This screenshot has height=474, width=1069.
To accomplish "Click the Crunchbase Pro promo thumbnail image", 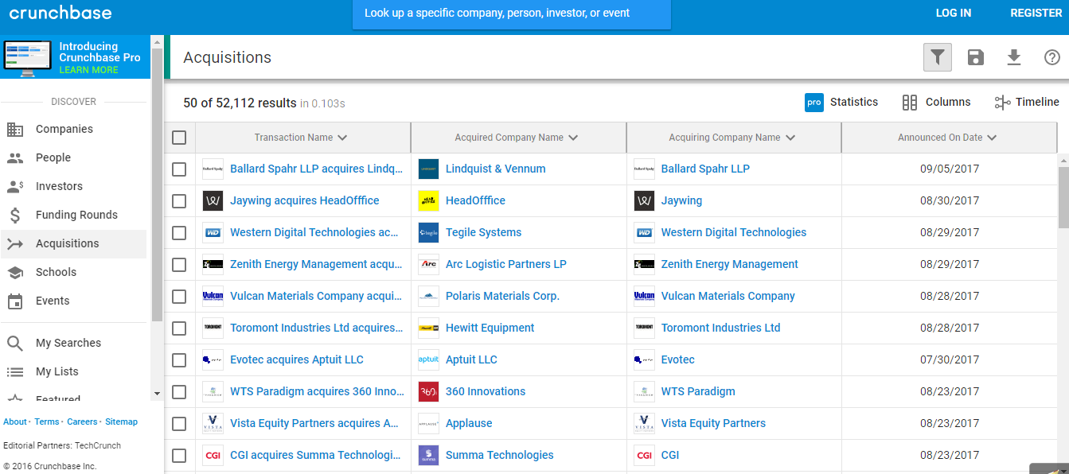I will coord(28,58).
